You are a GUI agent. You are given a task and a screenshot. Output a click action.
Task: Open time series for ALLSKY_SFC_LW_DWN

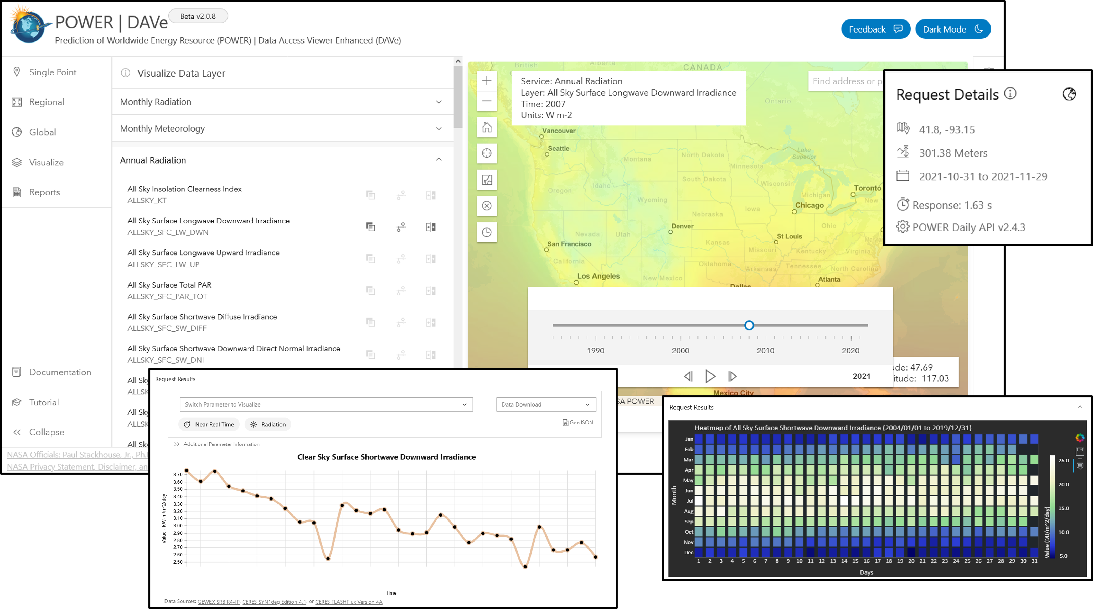[400, 227]
